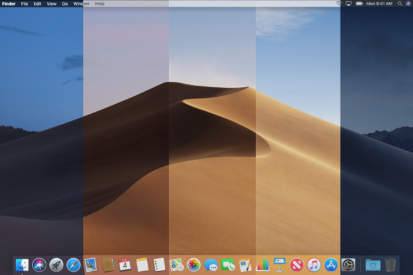This screenshot has width=413, height=275.
Task: Open Numbers bar chart icon
Action: coord(262,265)
